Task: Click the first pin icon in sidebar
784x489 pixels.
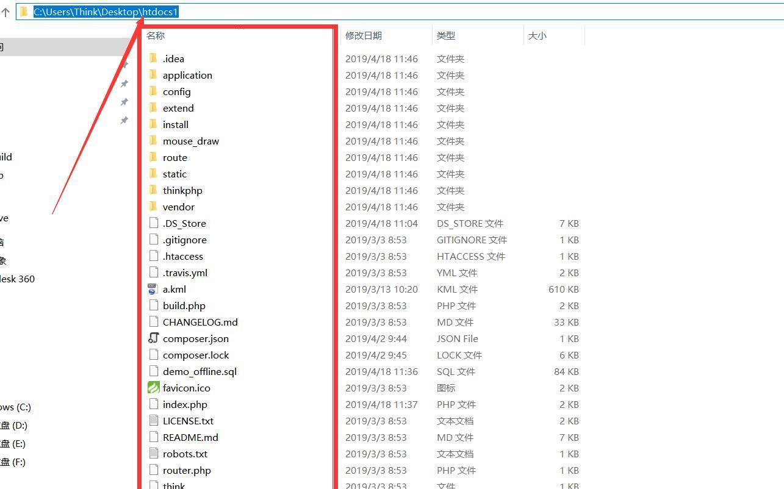Action: pos(124,65)
